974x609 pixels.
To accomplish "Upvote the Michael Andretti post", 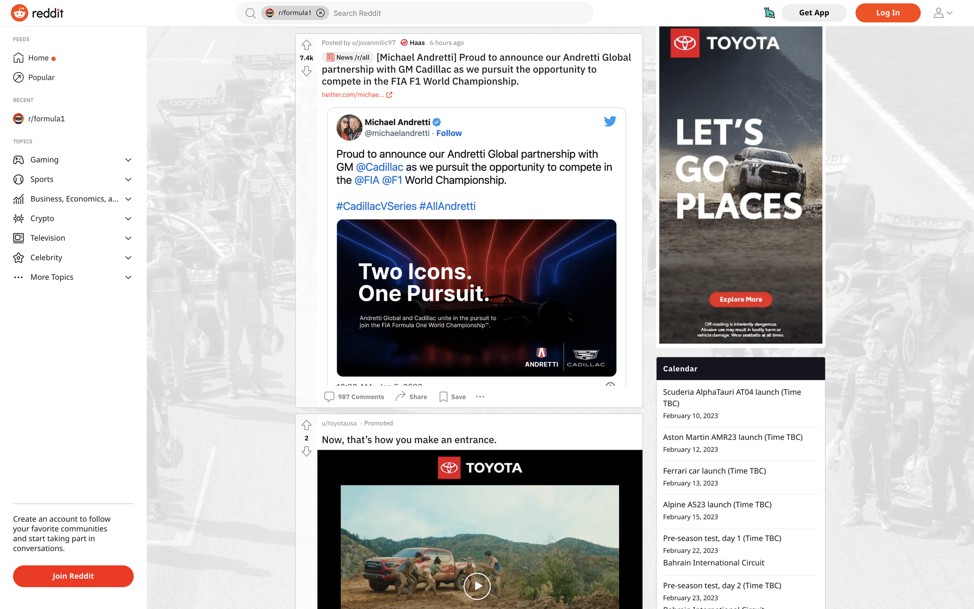I will pyautogui.click(x=306, y=45).
